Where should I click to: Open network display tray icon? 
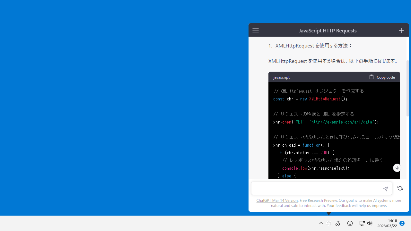(362, 223)
